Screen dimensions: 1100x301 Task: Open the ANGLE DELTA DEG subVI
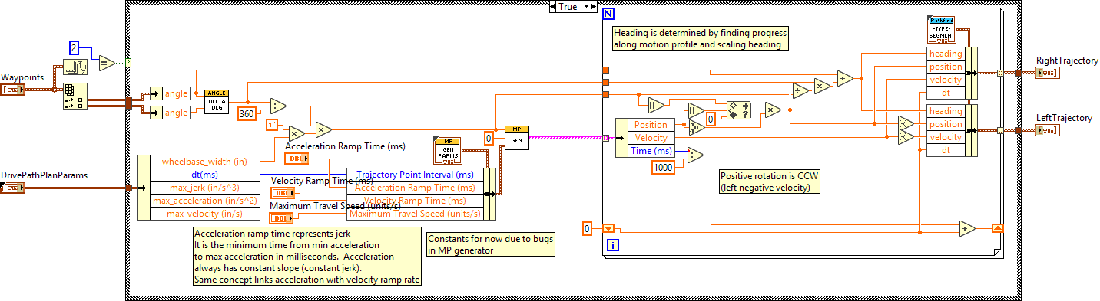pos(217,101)
